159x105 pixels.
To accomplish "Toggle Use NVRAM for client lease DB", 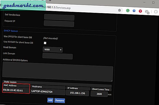I will click(x=45, y=43).
